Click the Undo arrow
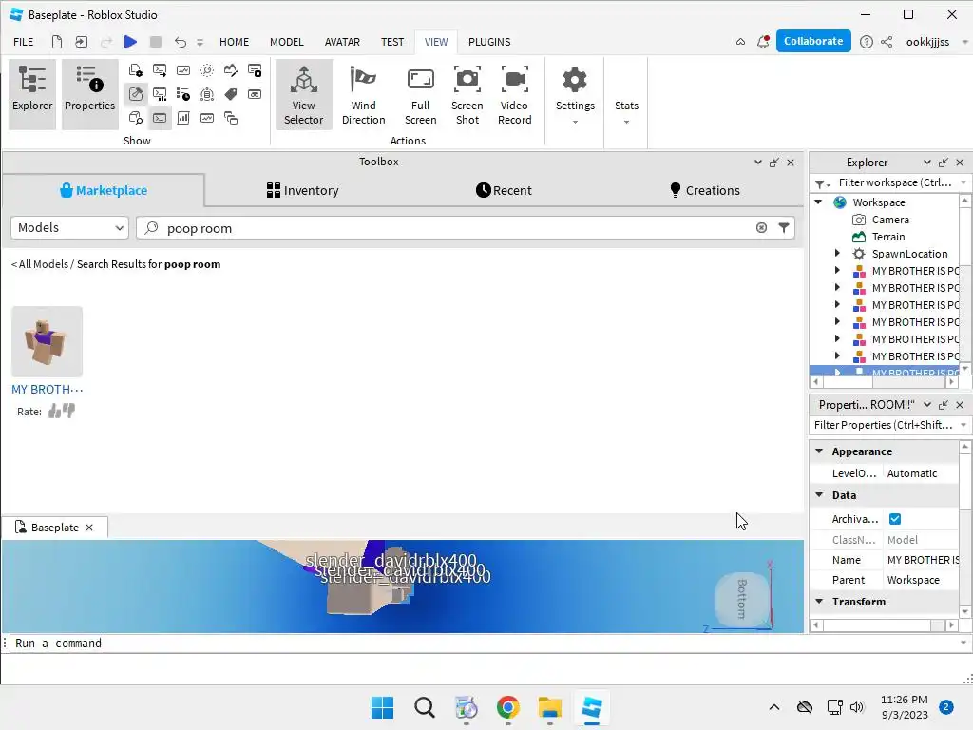973x730 pixels. click(180, 42)
